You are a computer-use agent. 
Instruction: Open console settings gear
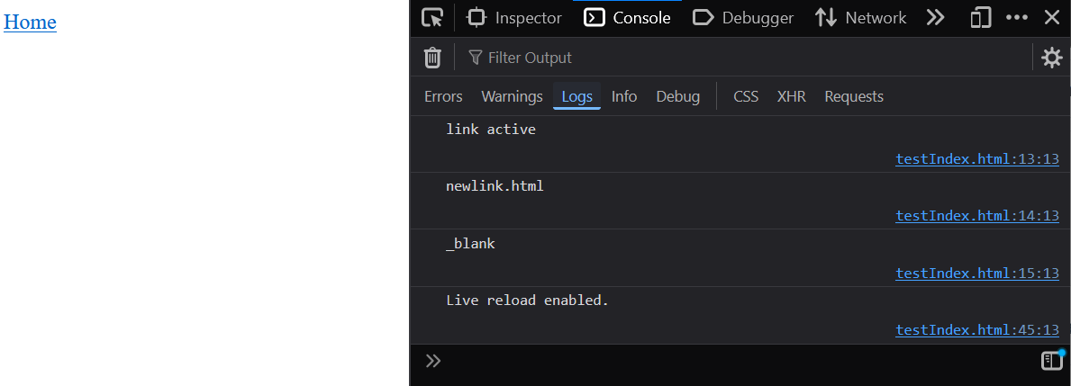click(x=1051, y=58)
